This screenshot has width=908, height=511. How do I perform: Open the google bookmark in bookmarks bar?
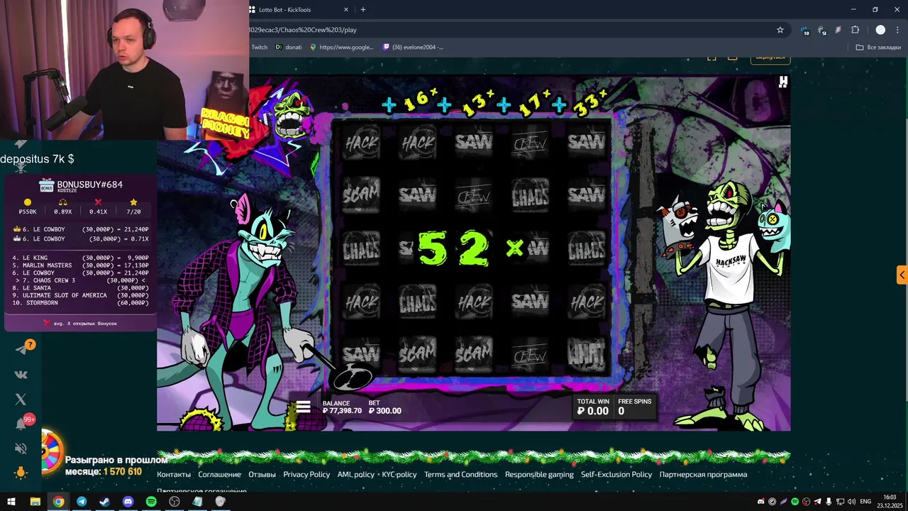pos(341,47)
